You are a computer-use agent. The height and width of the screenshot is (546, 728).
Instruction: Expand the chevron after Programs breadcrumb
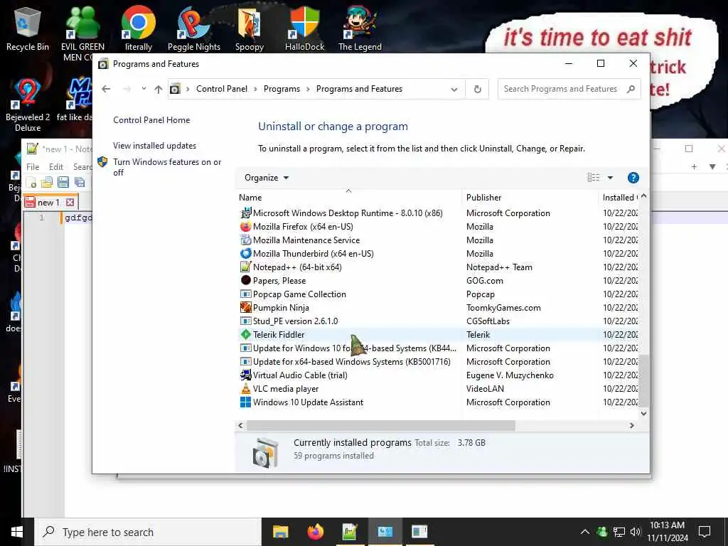click(308, 89)
